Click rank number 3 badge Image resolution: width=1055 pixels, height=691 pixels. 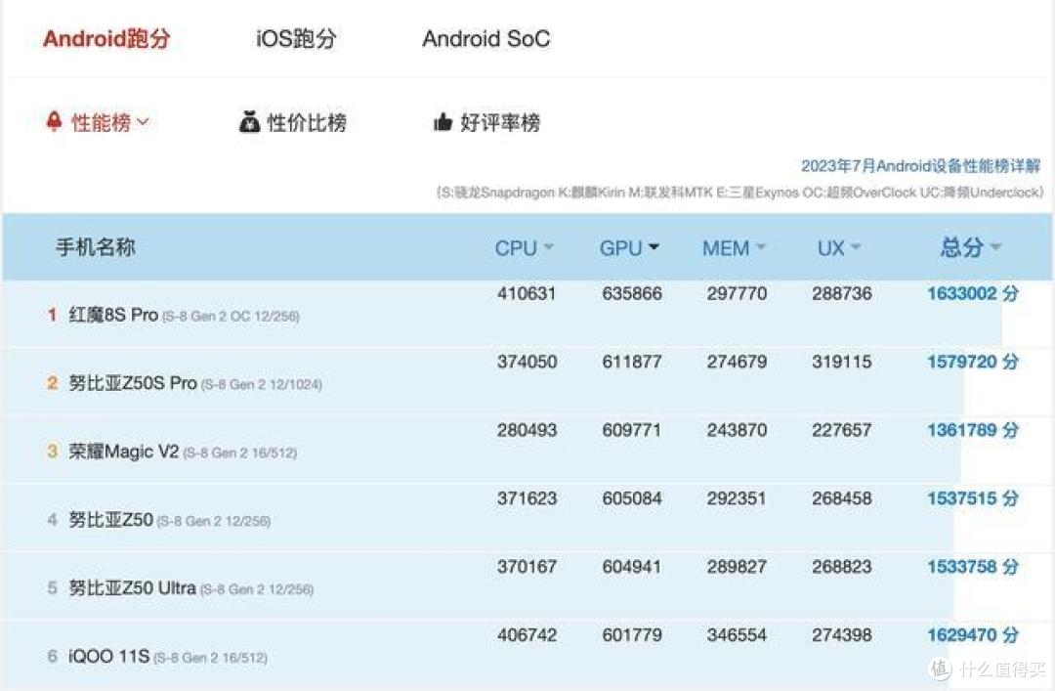point(53,452)
